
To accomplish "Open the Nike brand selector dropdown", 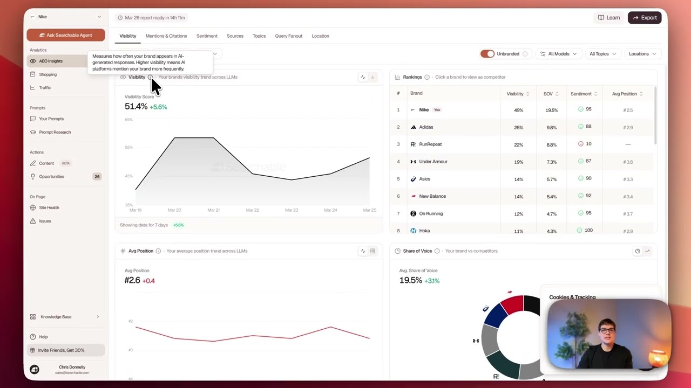I will (x=66, y=17).
